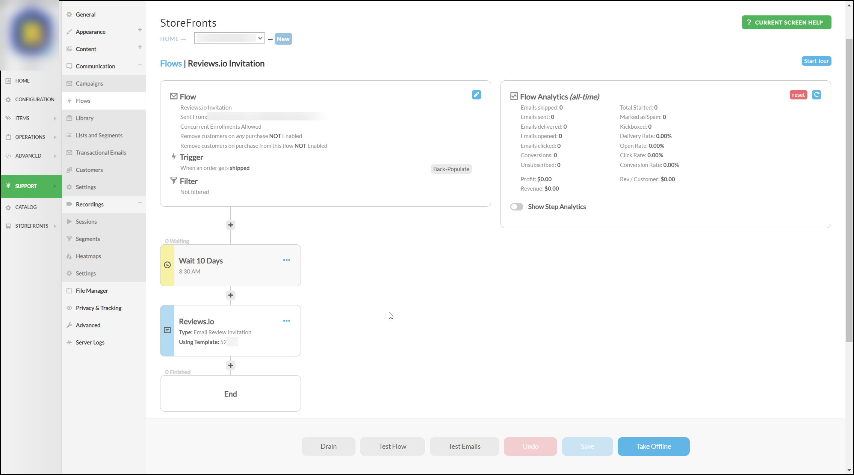Expand the ITEMS menu arrow
This screenshot has height=475, width=854.
pyautogui.click(x=55, y=119)
